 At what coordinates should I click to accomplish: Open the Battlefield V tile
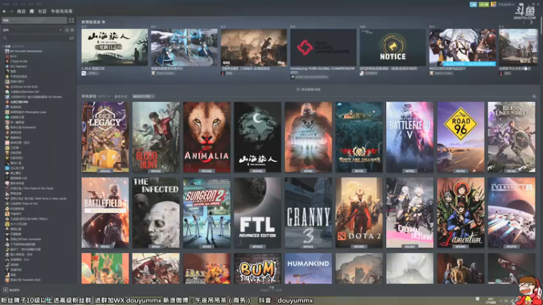pos(410,137)
